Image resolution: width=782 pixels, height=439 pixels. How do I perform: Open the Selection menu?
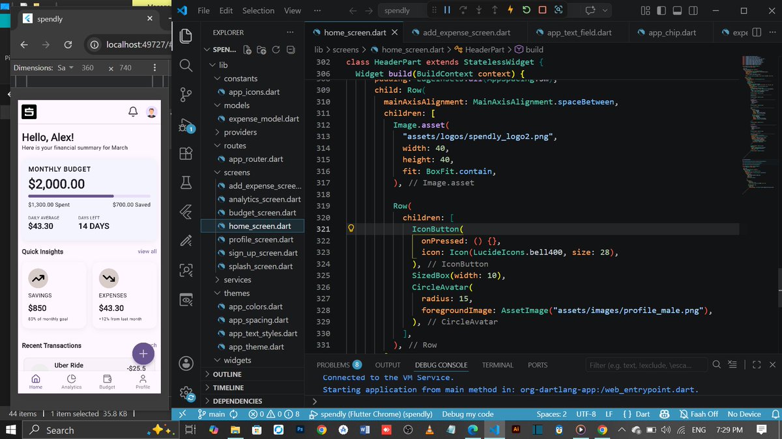click(x=259, y=10)
